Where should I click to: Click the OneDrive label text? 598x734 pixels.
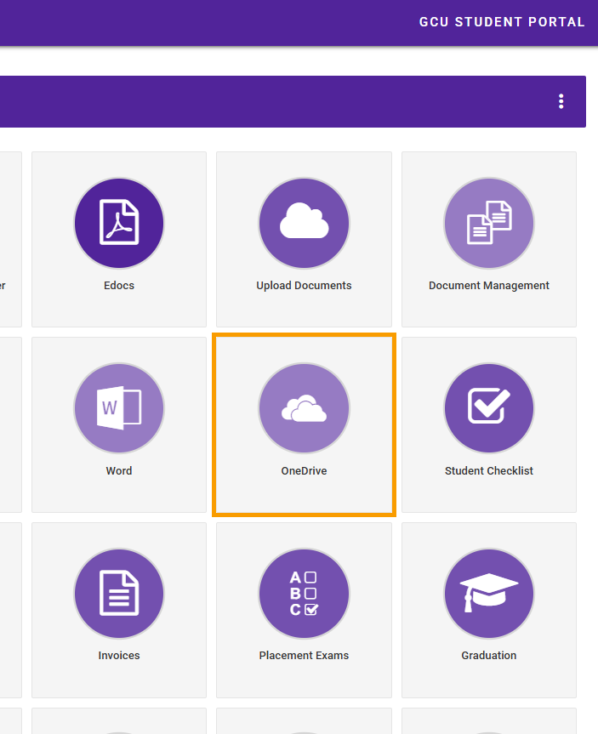pos(304,471)
